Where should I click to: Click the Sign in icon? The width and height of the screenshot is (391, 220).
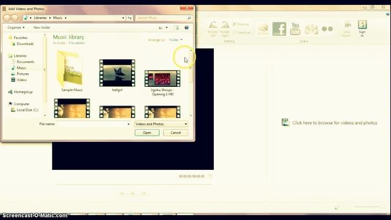pyautogui.click(x=362, y=29)
